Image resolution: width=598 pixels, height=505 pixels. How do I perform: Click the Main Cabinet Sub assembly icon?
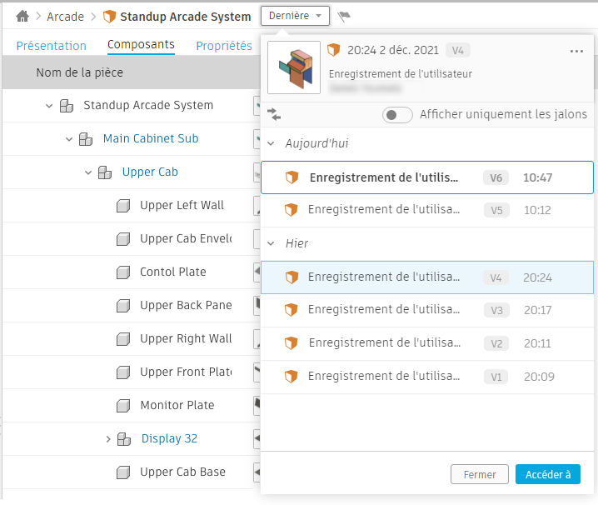[x=86, y=138]
